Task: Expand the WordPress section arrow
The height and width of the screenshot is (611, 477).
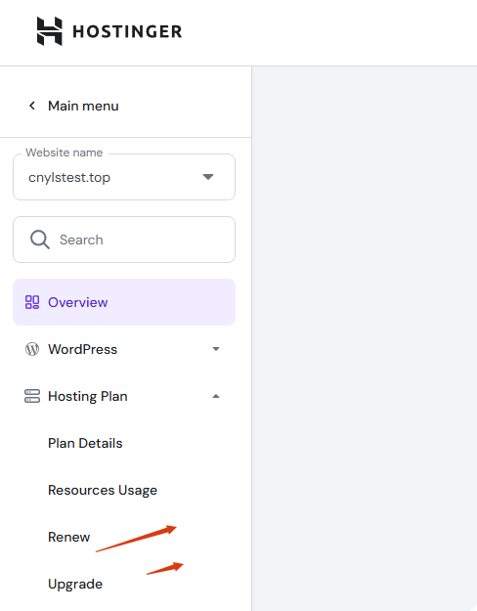Action: (x=216, y=349)
